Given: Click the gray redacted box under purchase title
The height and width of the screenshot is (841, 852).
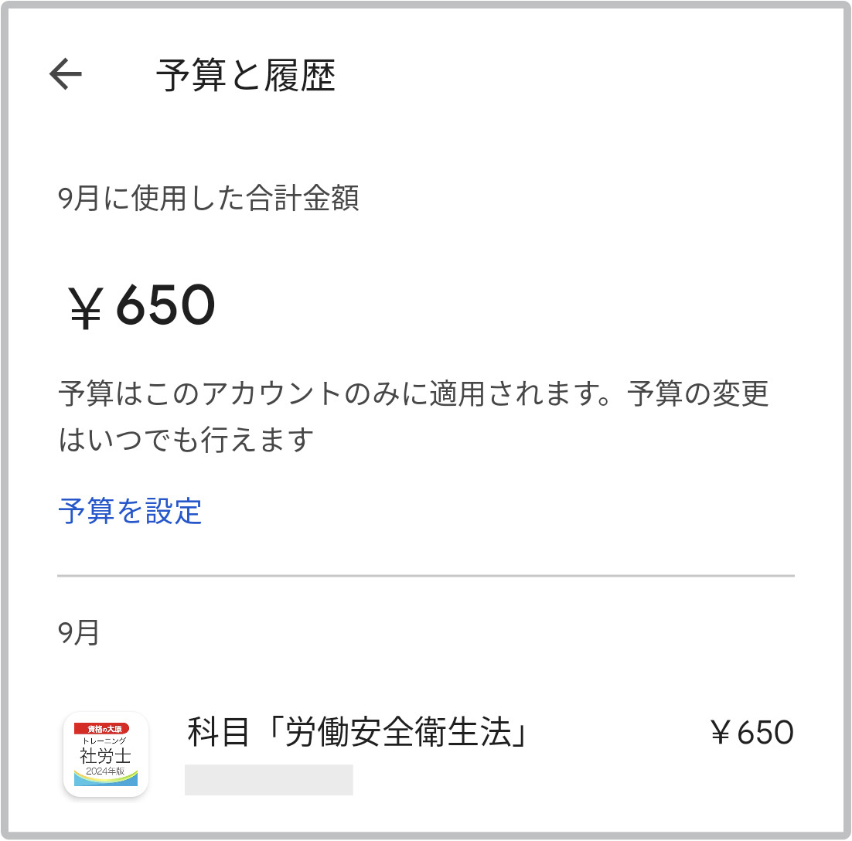Looking at the screenshot, I should (269, 780).
